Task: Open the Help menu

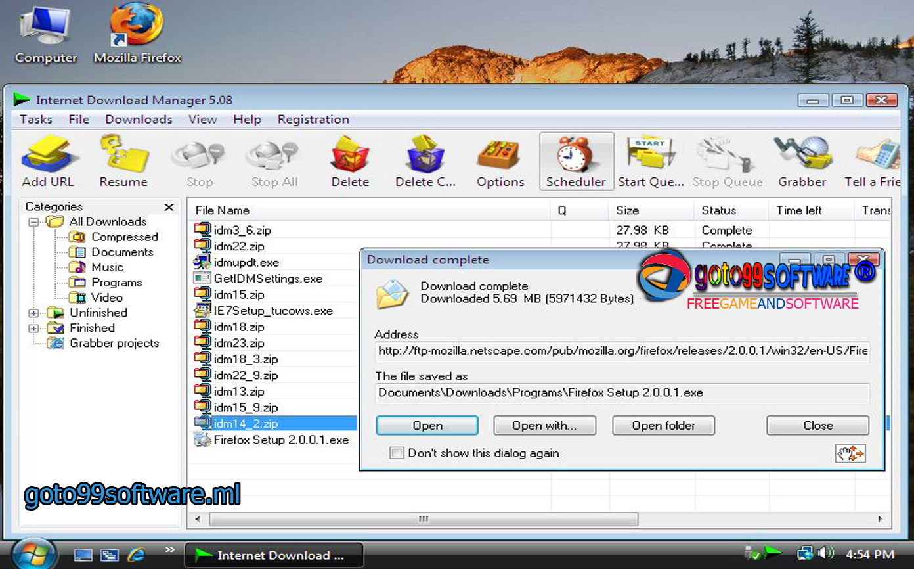Action: [x=247, y=119]
